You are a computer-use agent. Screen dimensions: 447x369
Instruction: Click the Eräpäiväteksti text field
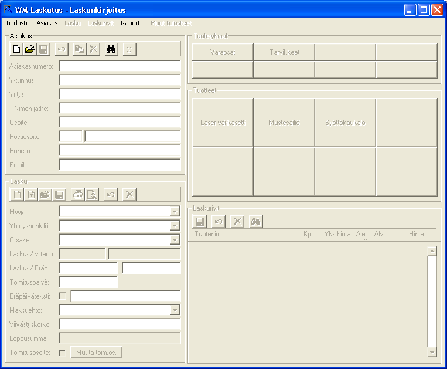(x=125, y=296)
